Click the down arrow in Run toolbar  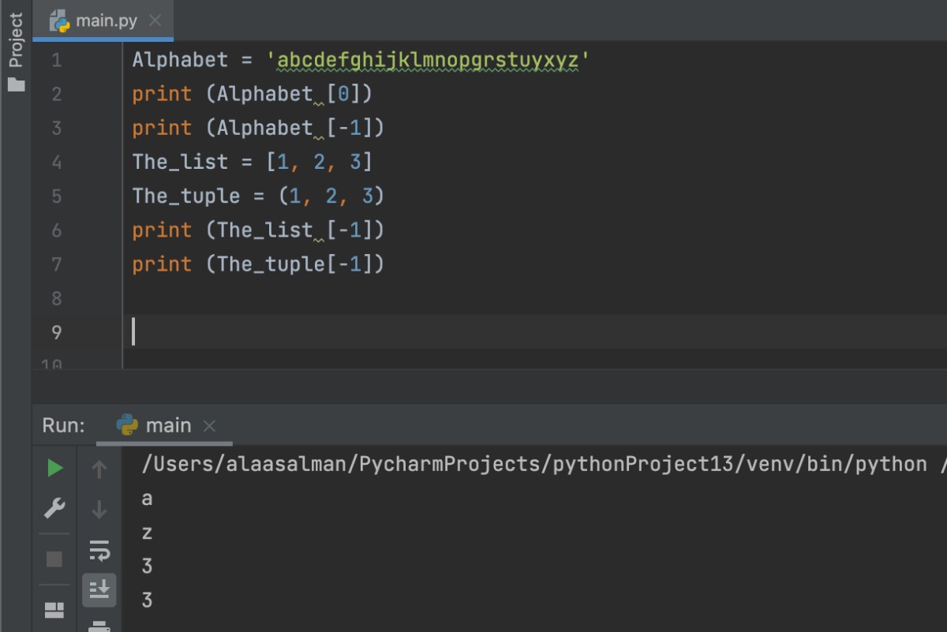(x=99, y=510)
